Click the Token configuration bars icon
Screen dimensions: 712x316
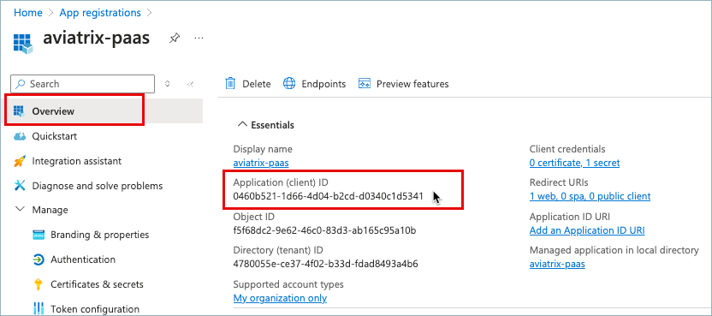[39, 309]
